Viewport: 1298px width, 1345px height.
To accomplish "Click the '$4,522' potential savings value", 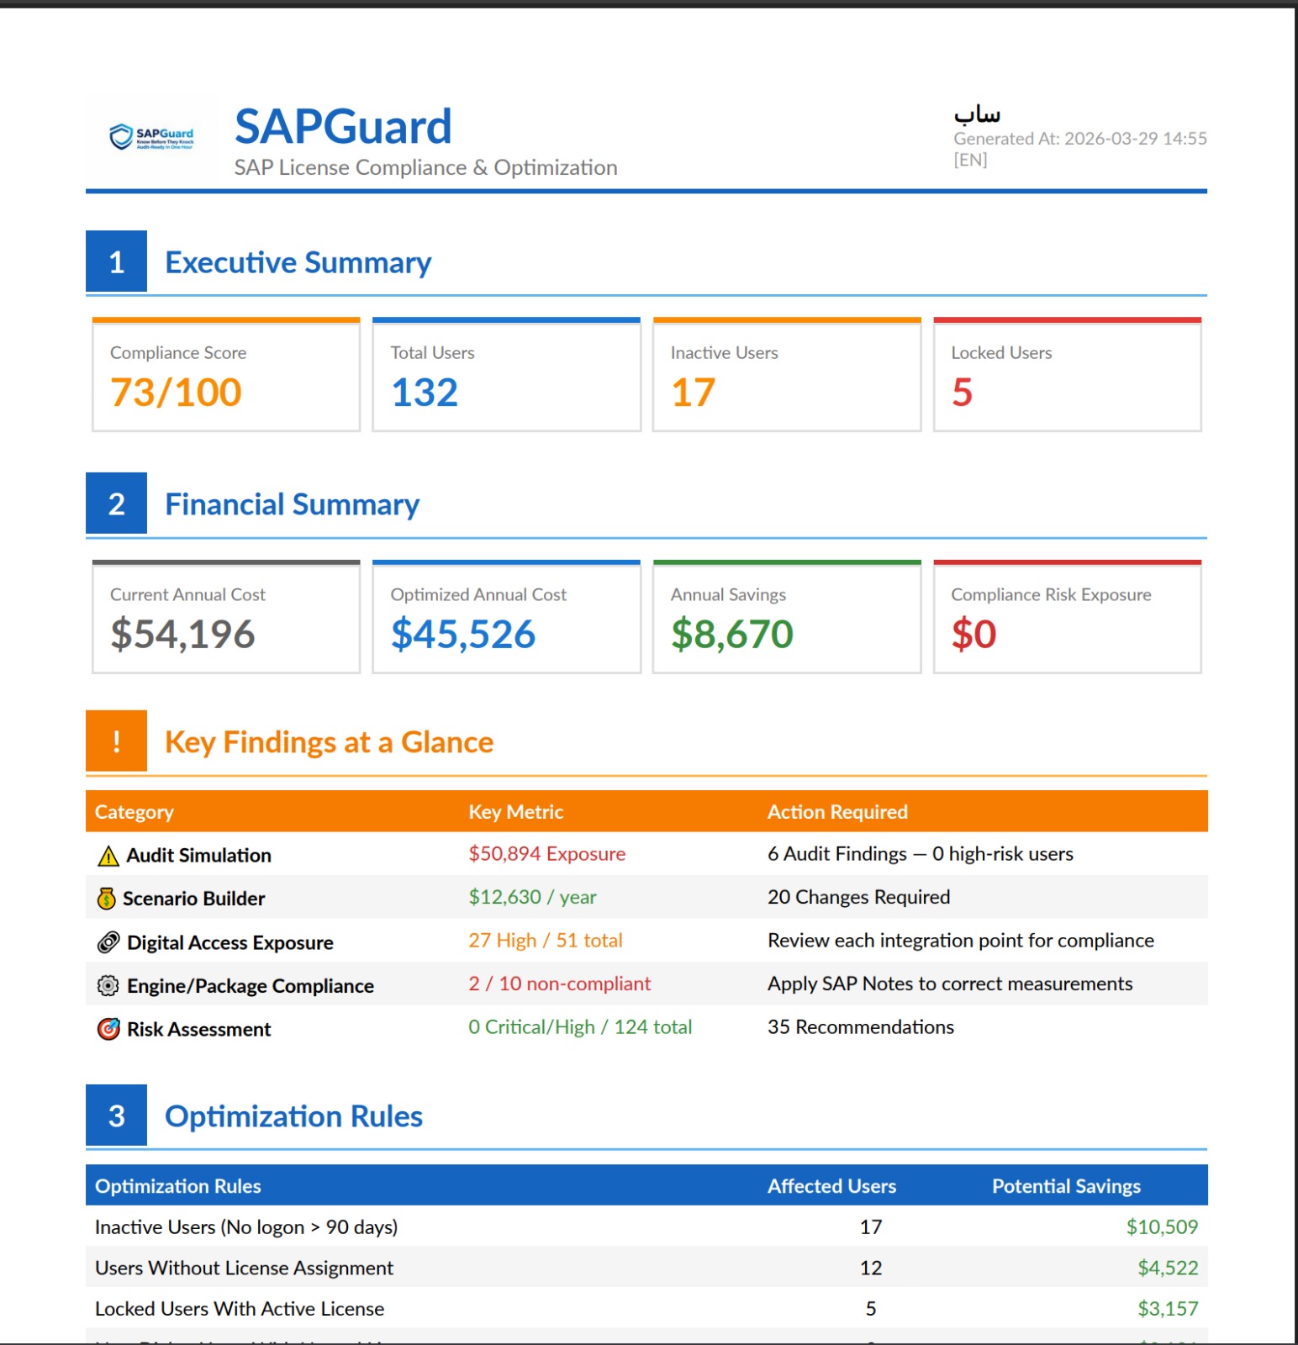I will (1169, 1268).
